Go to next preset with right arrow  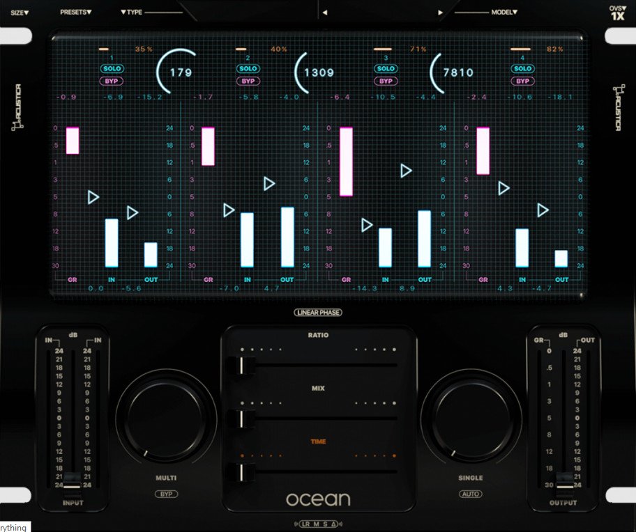pos(440,13)
